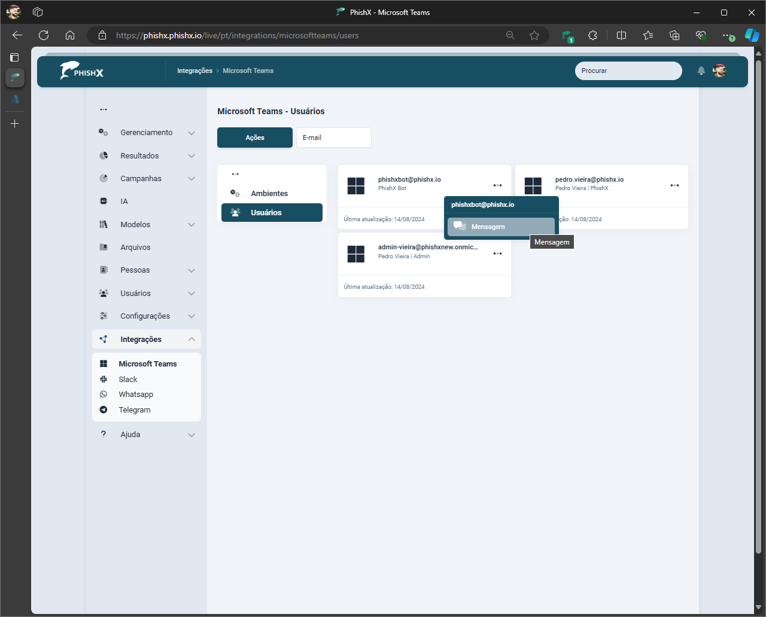This screenshot has width=766, height=617.
Task: Click the Telegram logo icon
Action: click(x=104, y=410)
